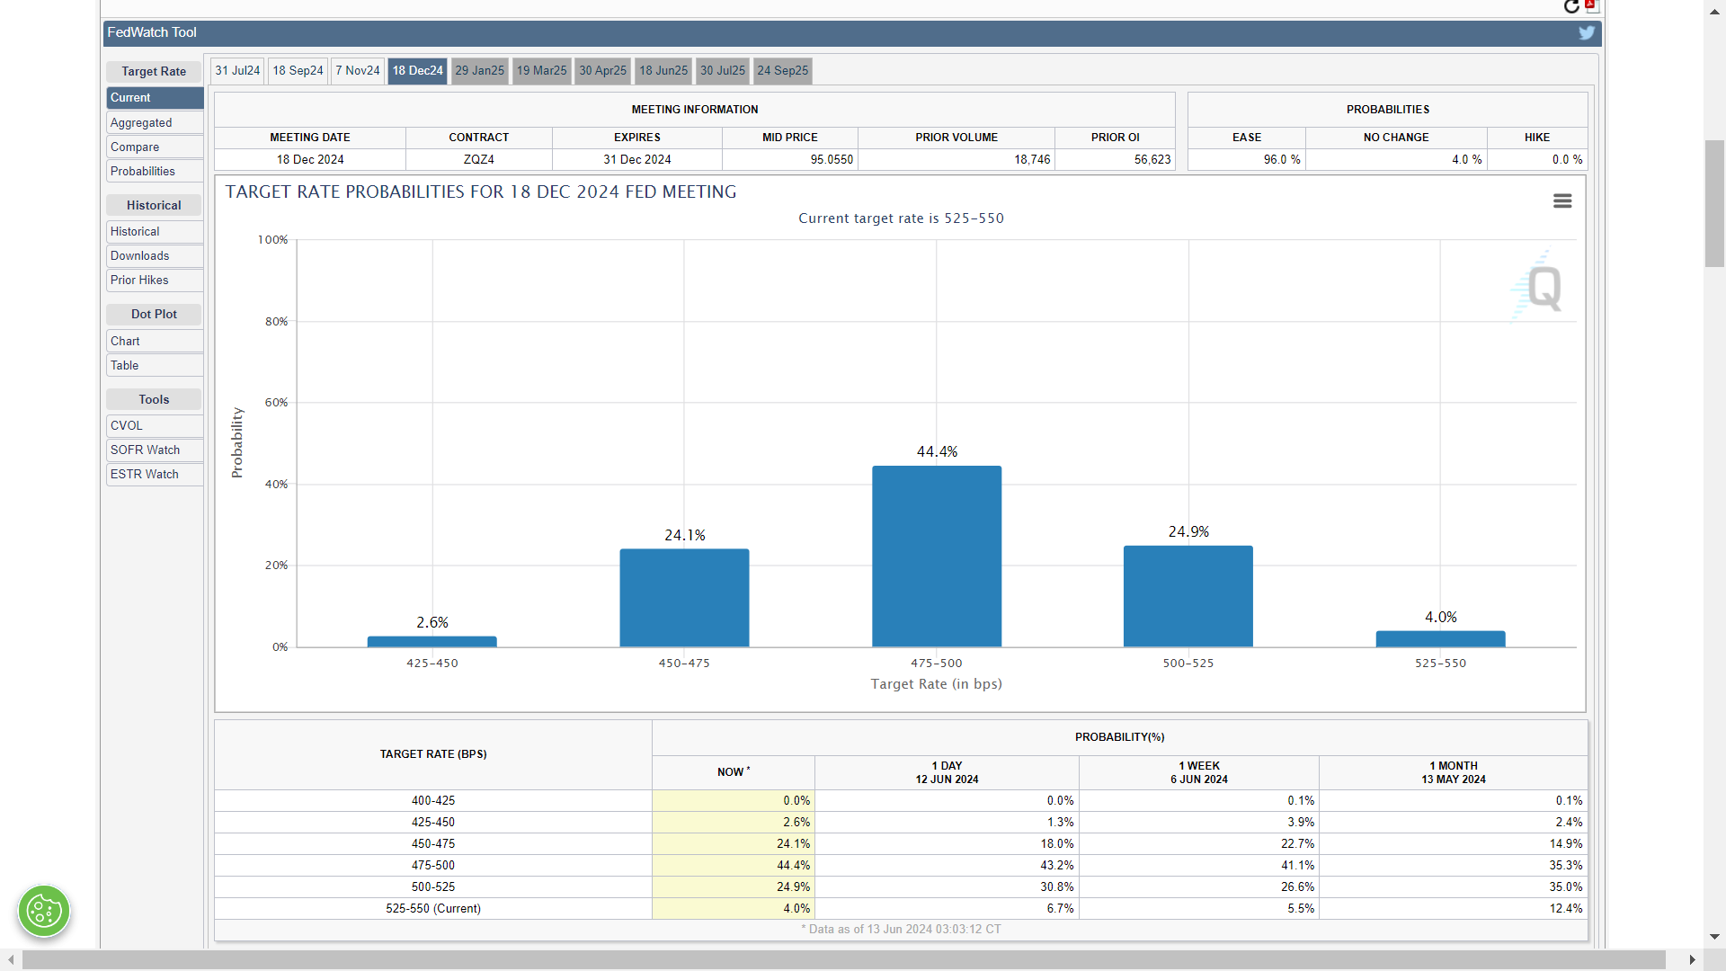Open the Downloads sidebar item
Screen dimensions: 1726x971
[155, 256]
